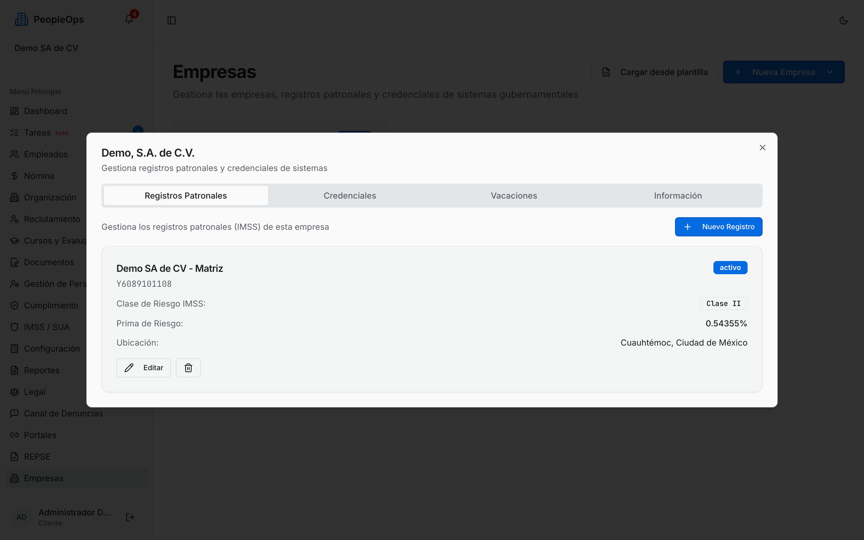Viewport: 864px width, 540px height.
Task: Click the Canal de Denuncias icon
Action: (14, 414)
